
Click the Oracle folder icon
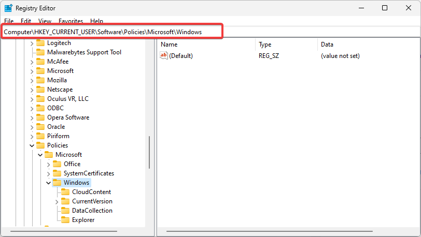click(x=40, y=127)
